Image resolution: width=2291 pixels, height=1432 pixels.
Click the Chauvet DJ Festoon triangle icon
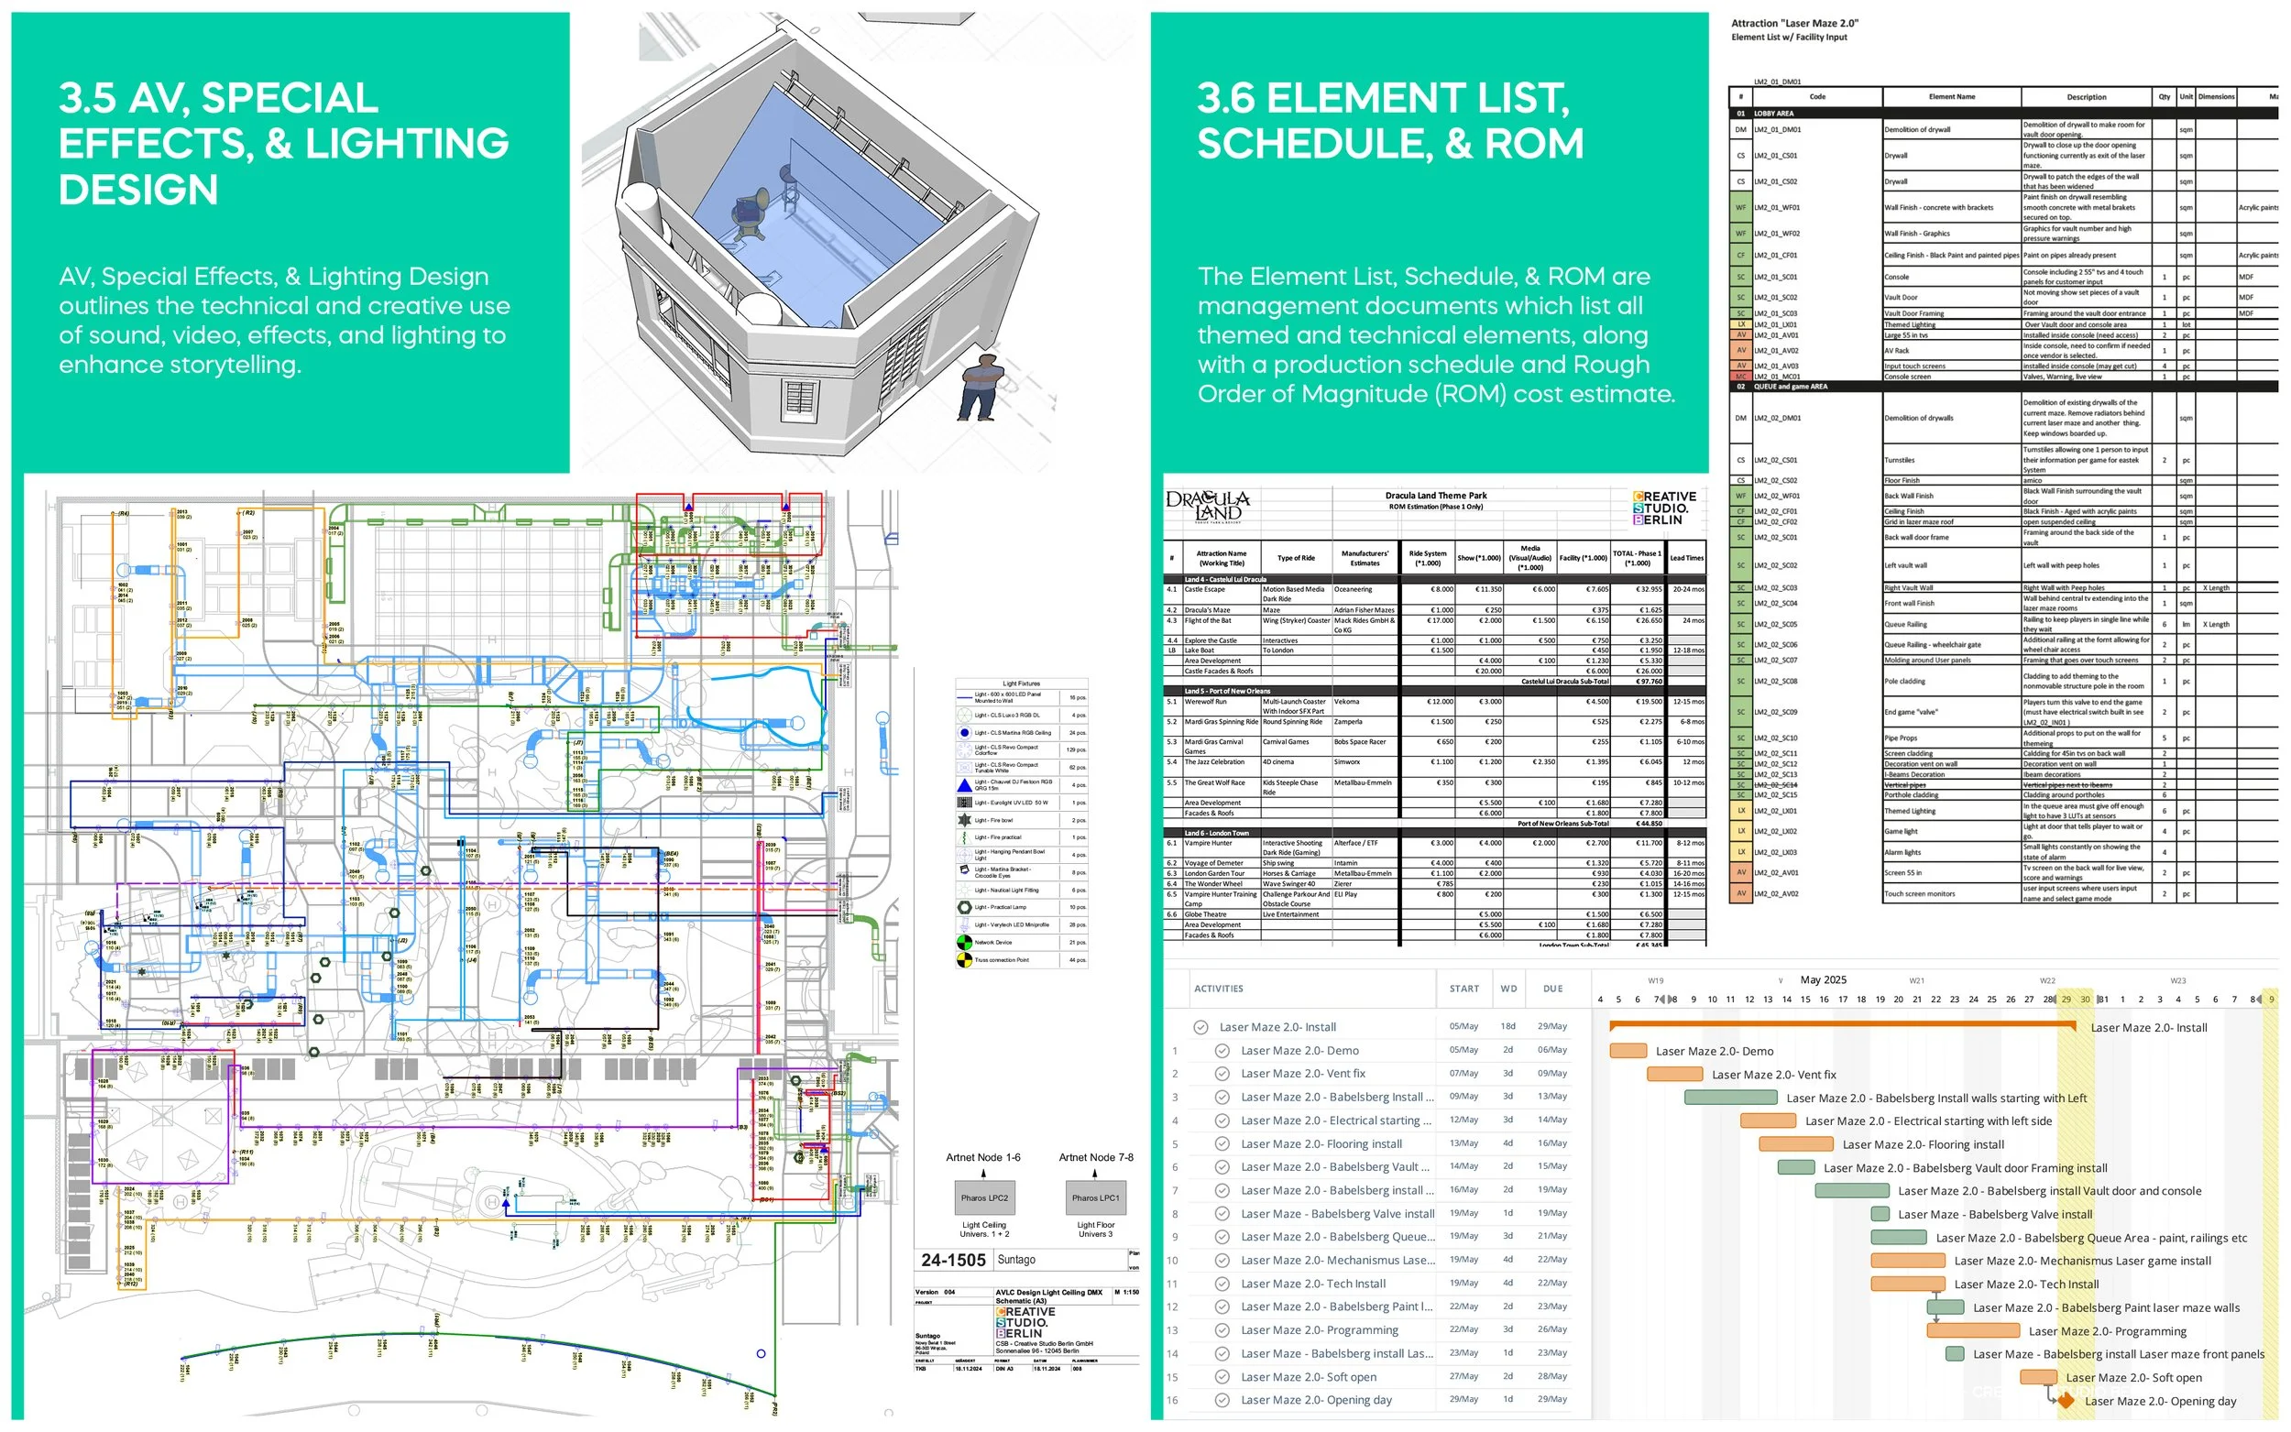pos(964,785)
